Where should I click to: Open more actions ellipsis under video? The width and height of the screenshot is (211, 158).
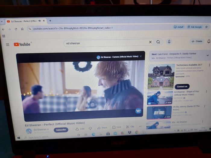[140, 126]
